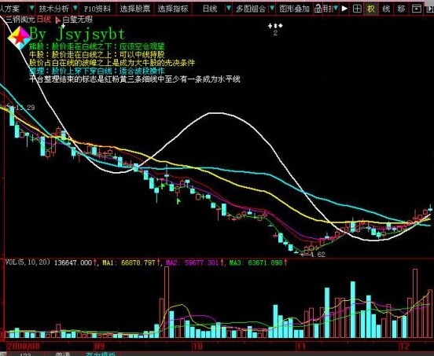Expand the dropdown arrow beside 多图组合
The height and width of the screenshot is (356, 434).
click(272, 9)
